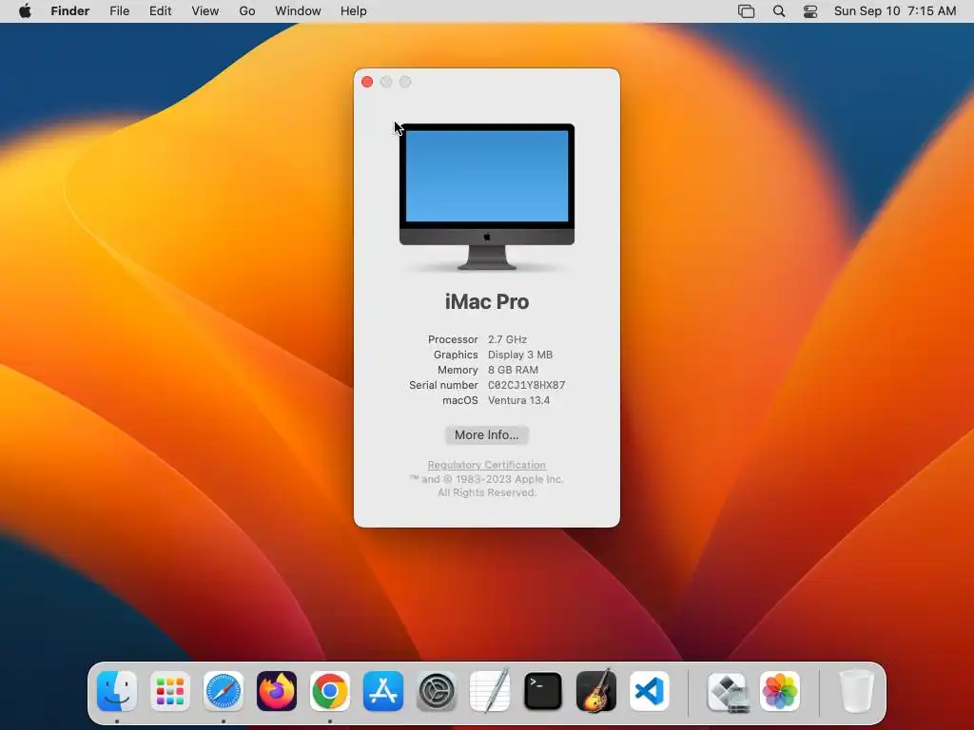Screen dimensions: 974x730
Task: Open Launchpad from the Dock
Action: (170, 691)
